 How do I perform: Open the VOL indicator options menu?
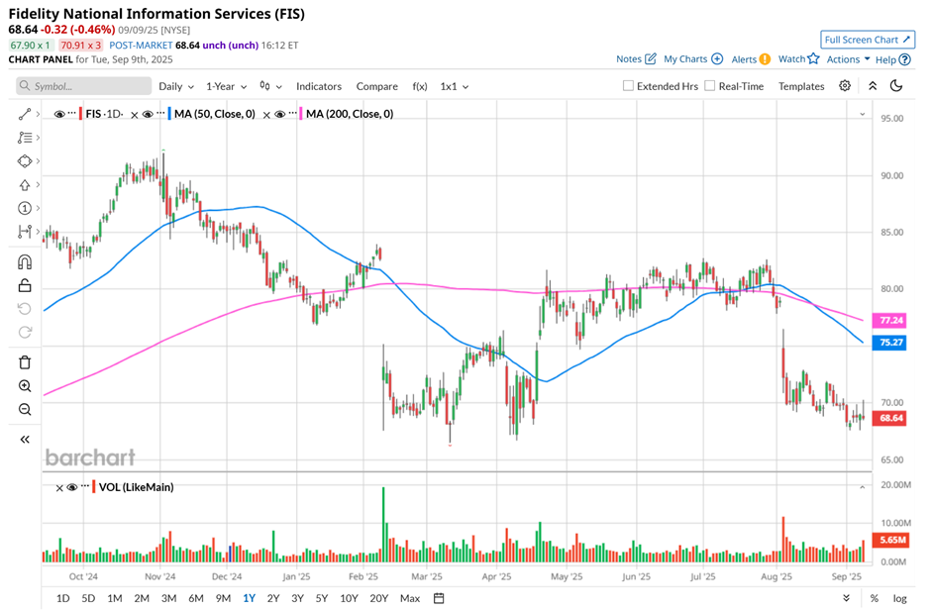coord(85,485)
